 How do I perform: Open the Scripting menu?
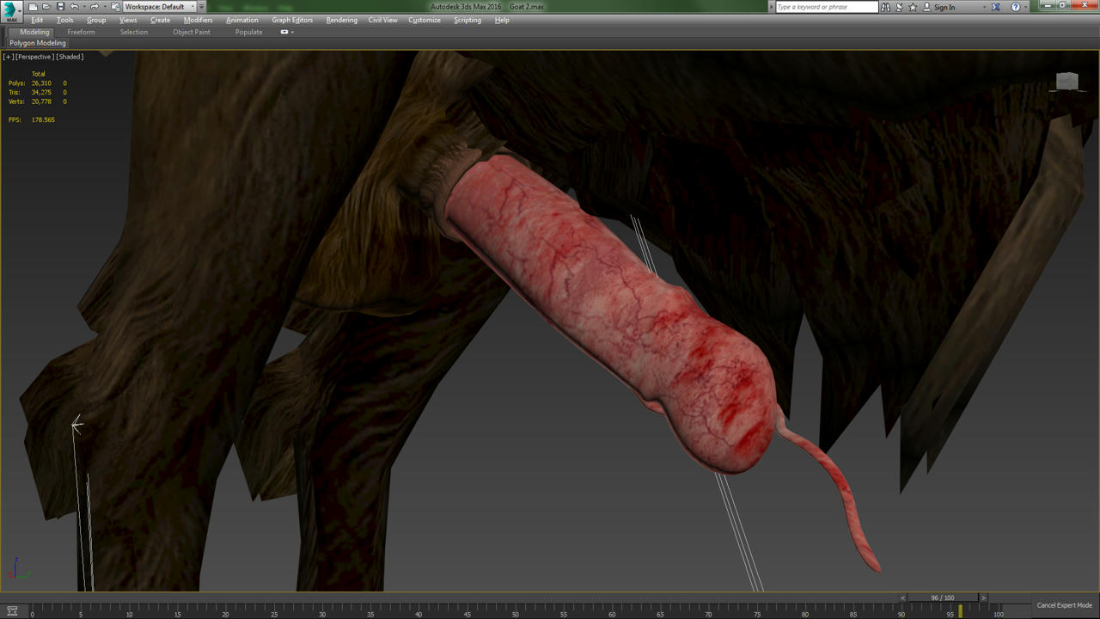467,20
